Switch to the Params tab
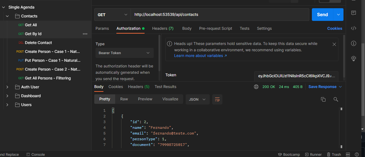This screenshot has height=157, width=365. [x=102, y=28]
